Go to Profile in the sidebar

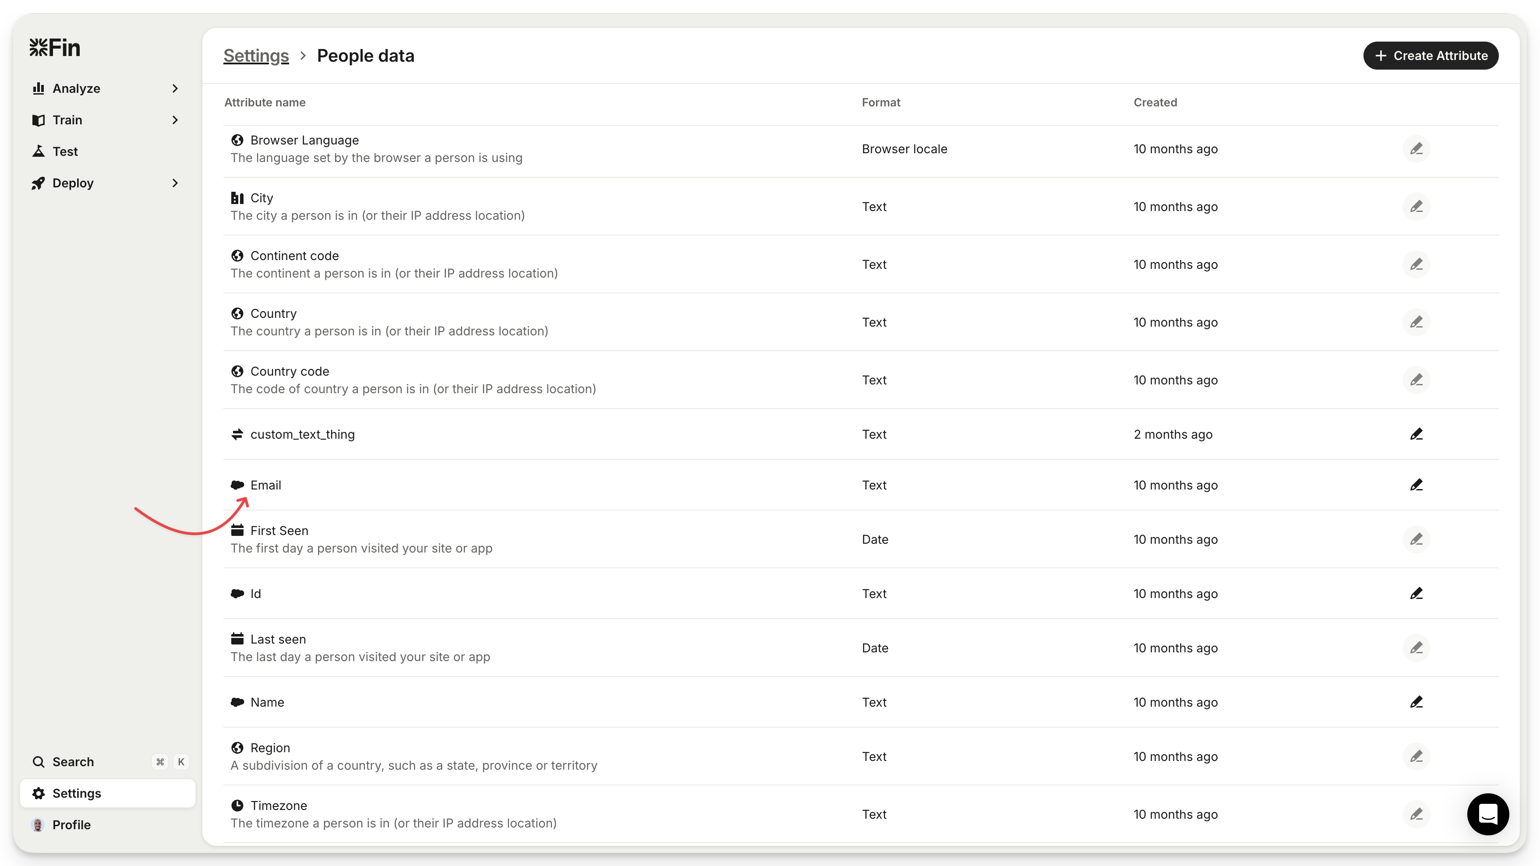[71, 825]
